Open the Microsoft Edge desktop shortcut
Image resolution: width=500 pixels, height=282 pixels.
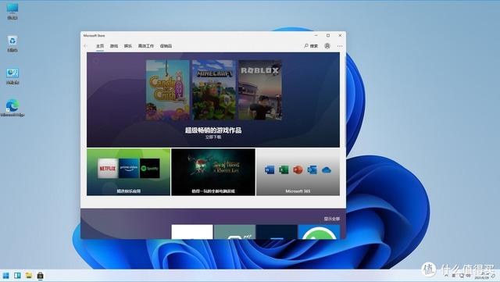pos(12,109)
